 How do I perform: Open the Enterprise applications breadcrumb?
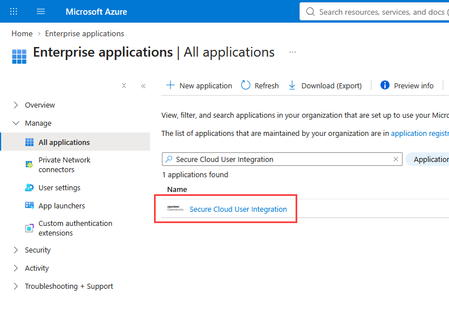coord(84,33)
